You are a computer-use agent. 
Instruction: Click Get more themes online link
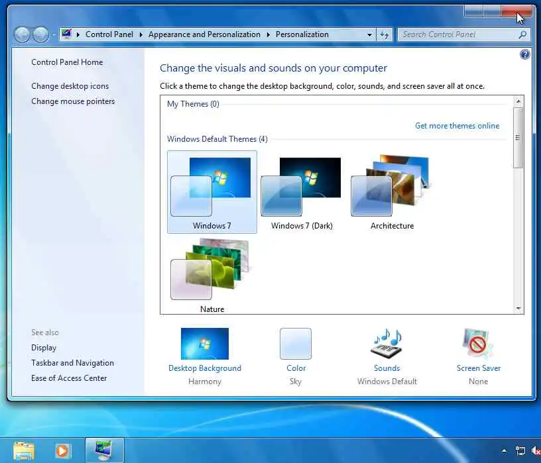457,126
